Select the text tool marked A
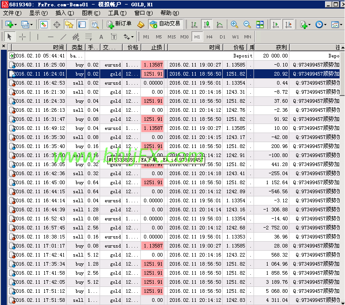 [x=101, y=37]
